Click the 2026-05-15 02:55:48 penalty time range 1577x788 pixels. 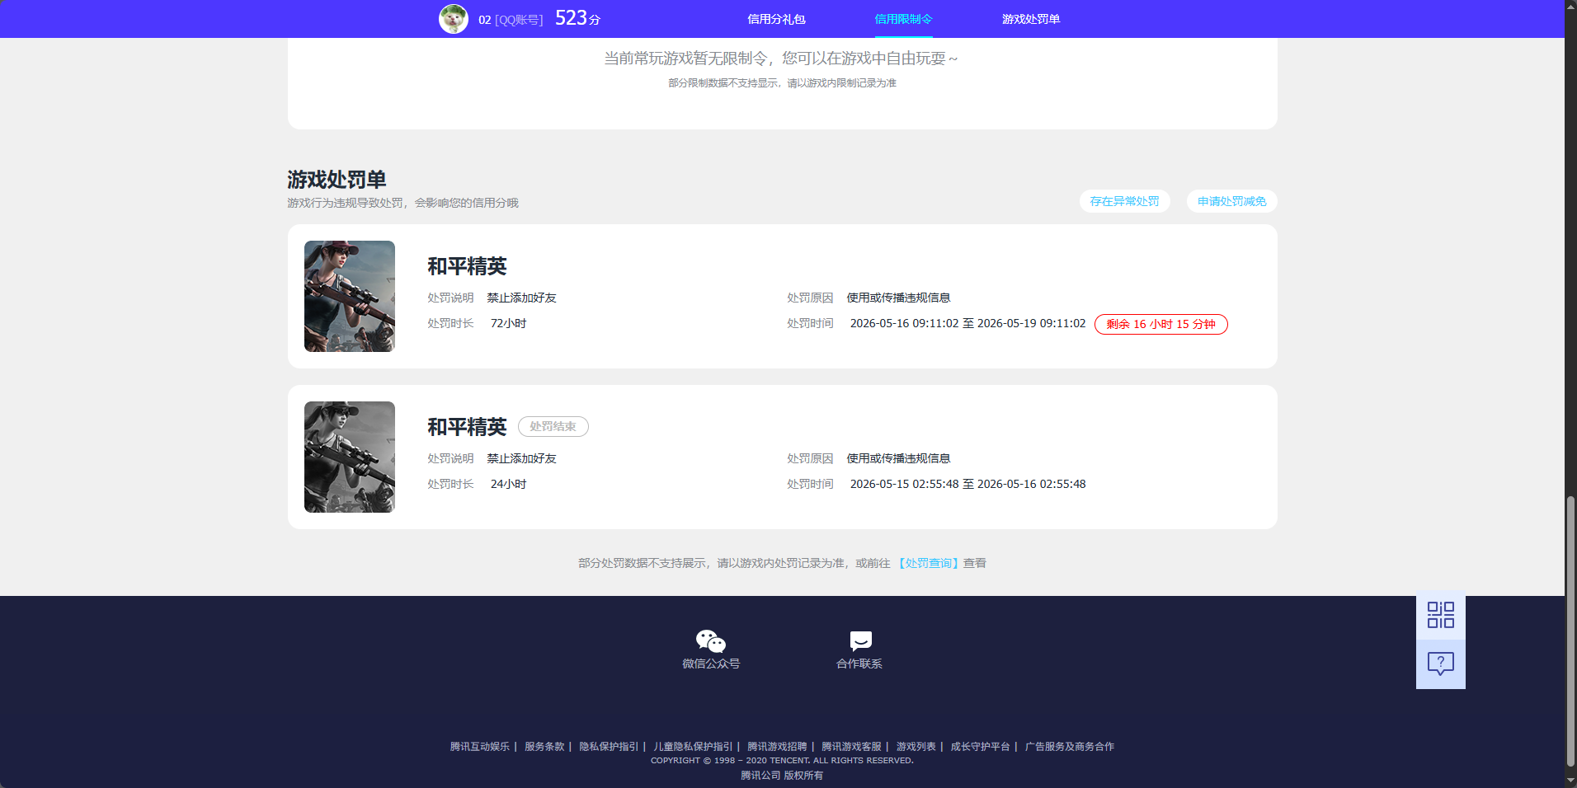click(967, 484)
